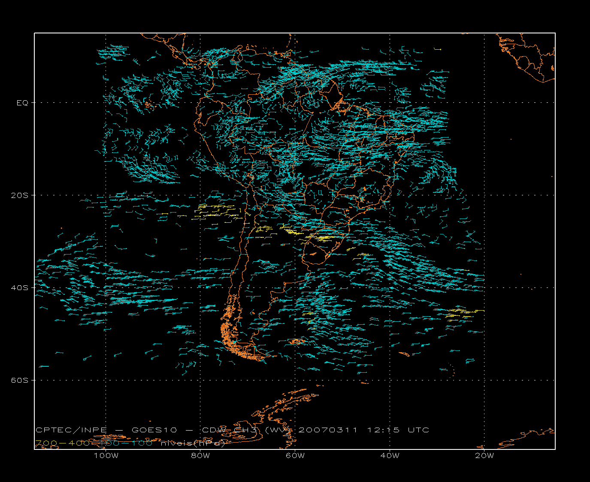590x482 pixels.
Task: Click the yellow '700-400' level legend
Action: coord(63,443)
